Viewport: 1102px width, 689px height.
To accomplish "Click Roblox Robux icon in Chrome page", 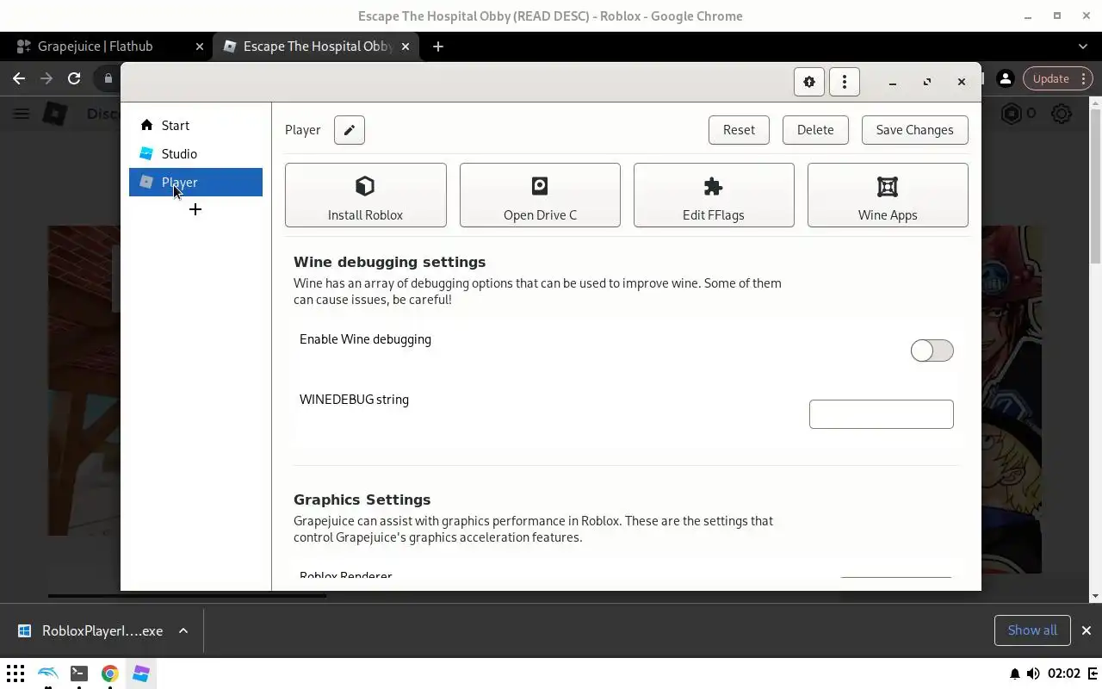I will click(x=1011, y=114).
